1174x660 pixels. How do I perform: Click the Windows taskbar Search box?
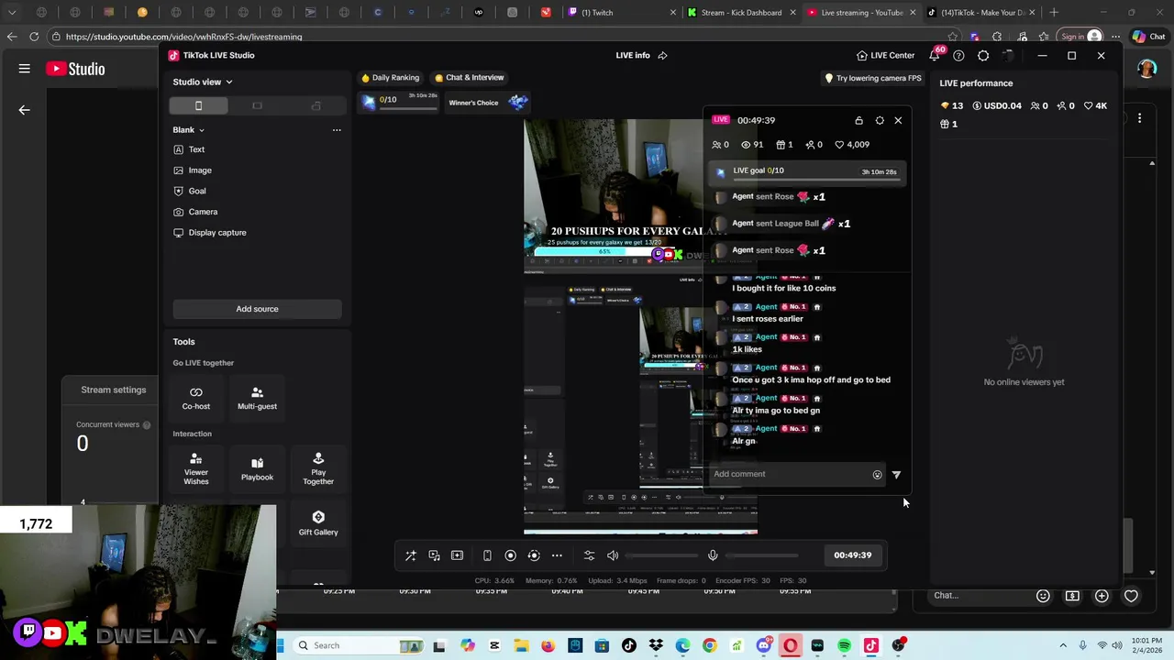click(360, 645)
